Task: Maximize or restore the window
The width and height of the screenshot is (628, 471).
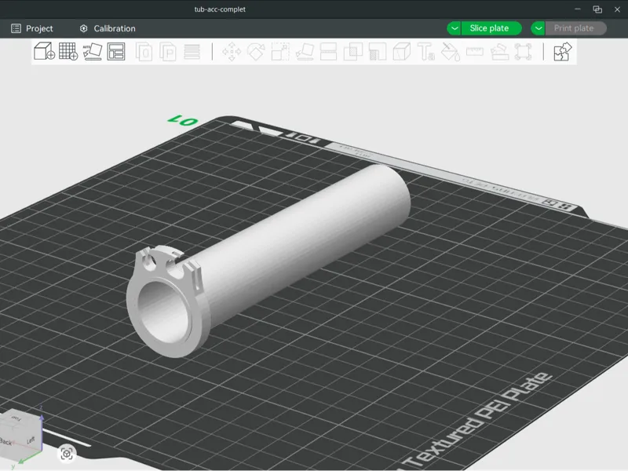Action: click(x=597, y=9)
